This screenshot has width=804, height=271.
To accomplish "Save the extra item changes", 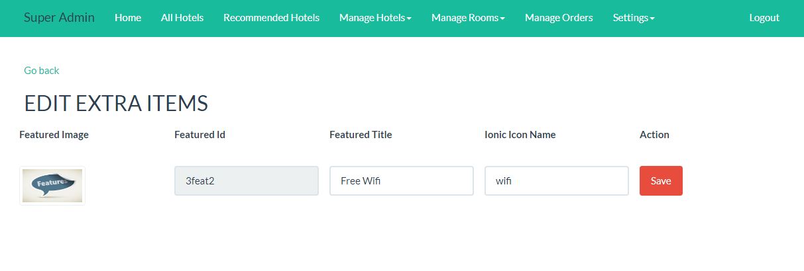I will (661, 180).
